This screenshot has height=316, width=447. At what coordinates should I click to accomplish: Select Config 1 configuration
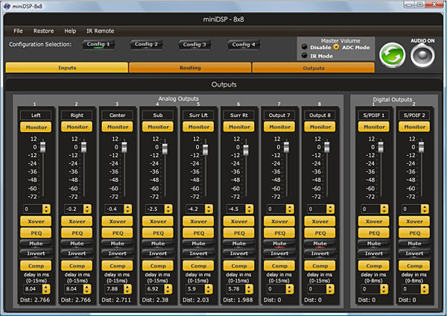pyautogui.click(x=98, y=45)
